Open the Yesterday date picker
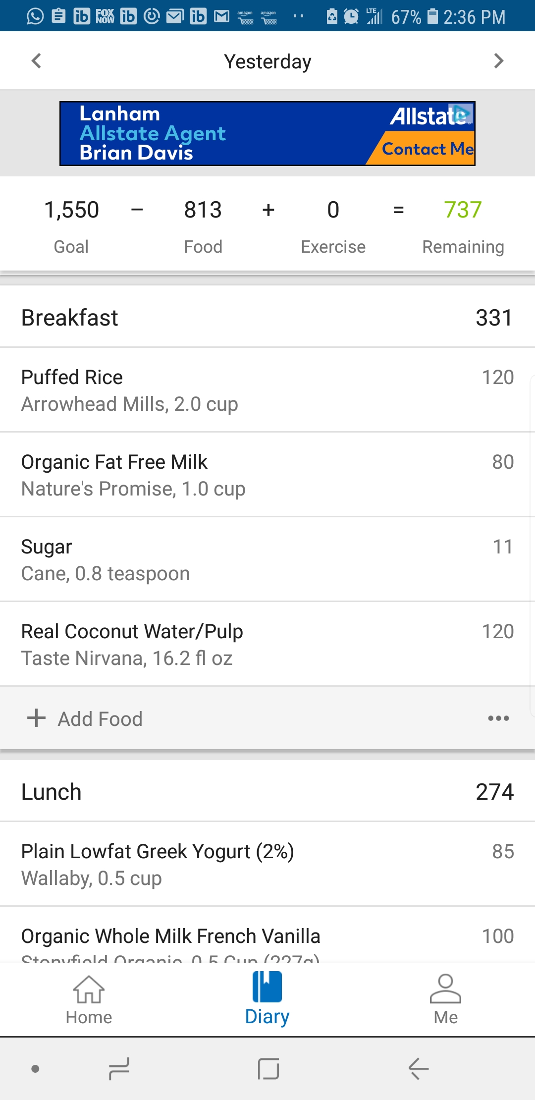Viewport: 535px width, 1100px height. point(267,61)
